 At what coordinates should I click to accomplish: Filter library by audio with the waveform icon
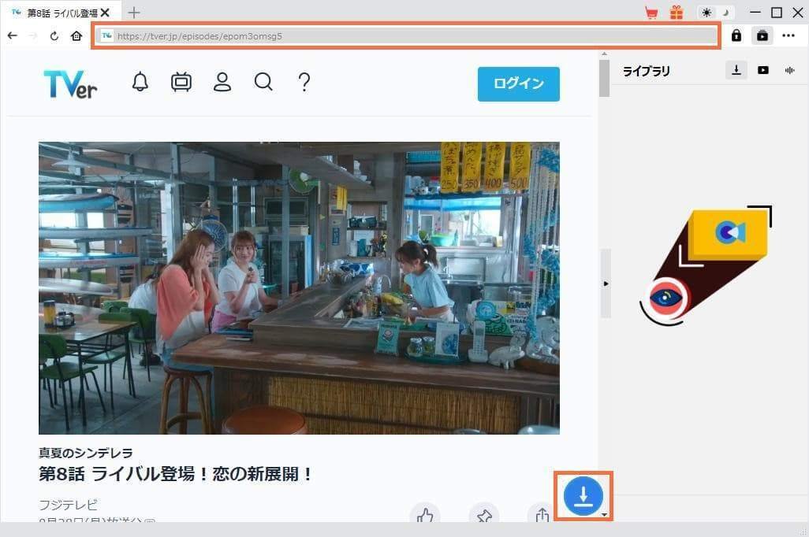tap(789, 70)
